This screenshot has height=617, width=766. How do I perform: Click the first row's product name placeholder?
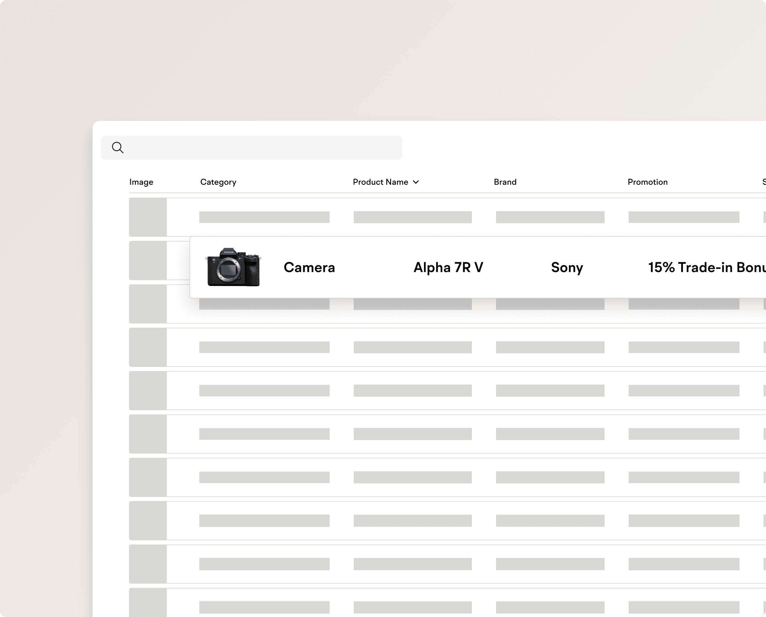coord(412,217)
